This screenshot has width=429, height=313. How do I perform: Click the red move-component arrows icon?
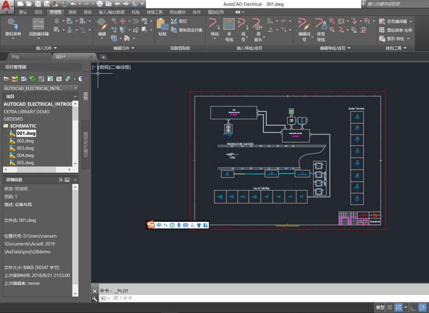(123, 21)
